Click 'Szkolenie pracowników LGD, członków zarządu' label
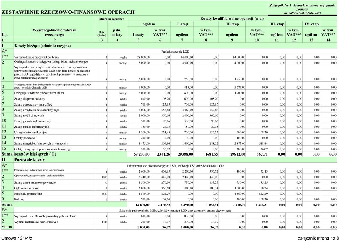 pos(176,210)
